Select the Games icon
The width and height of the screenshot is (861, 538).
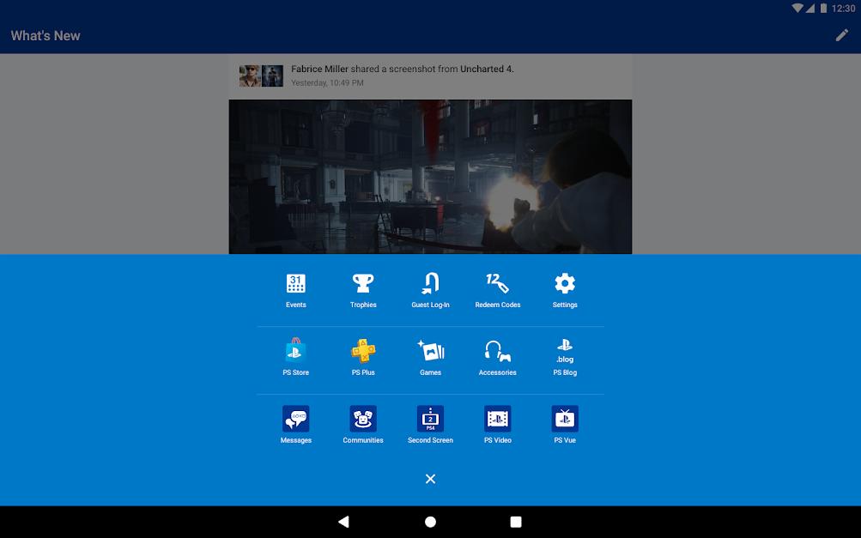point(430,354)
